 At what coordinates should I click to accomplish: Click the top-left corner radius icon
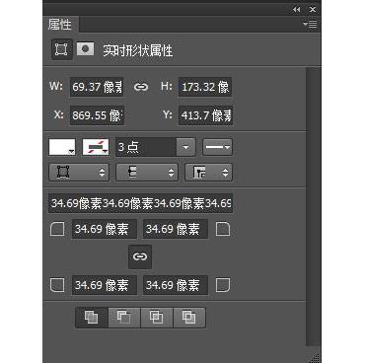pos(57,229)
